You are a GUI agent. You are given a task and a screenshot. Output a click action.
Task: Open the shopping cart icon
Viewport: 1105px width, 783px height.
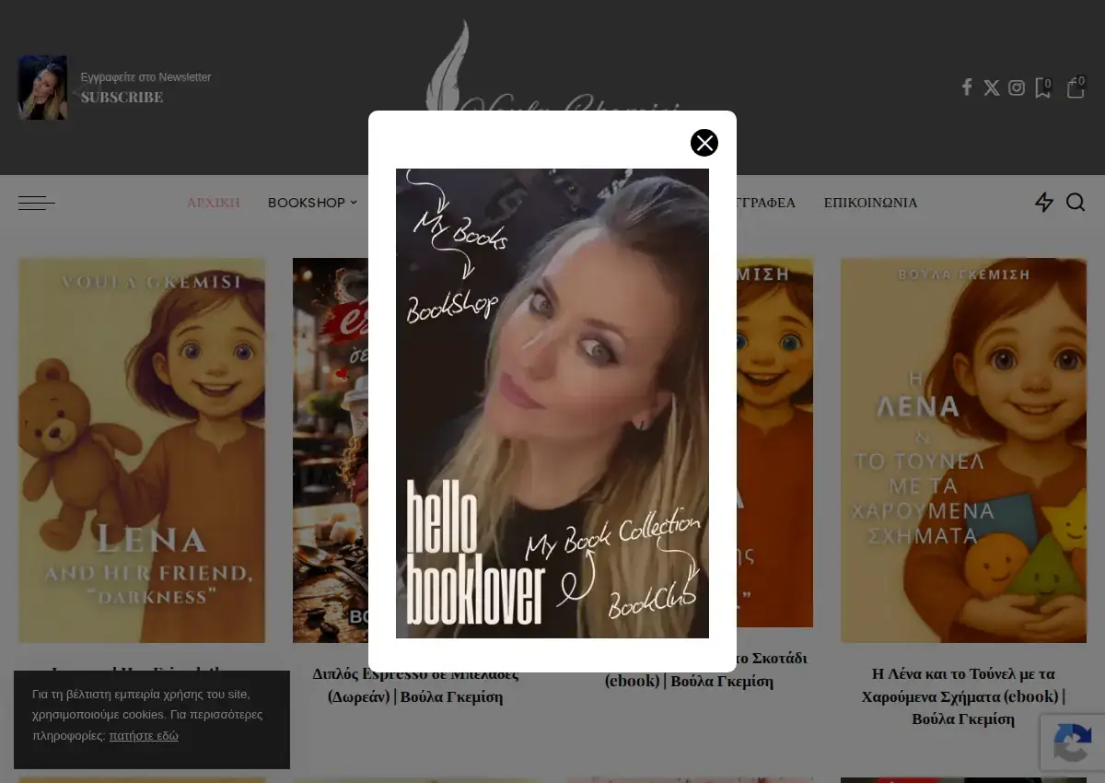[x=1076, y=88]
